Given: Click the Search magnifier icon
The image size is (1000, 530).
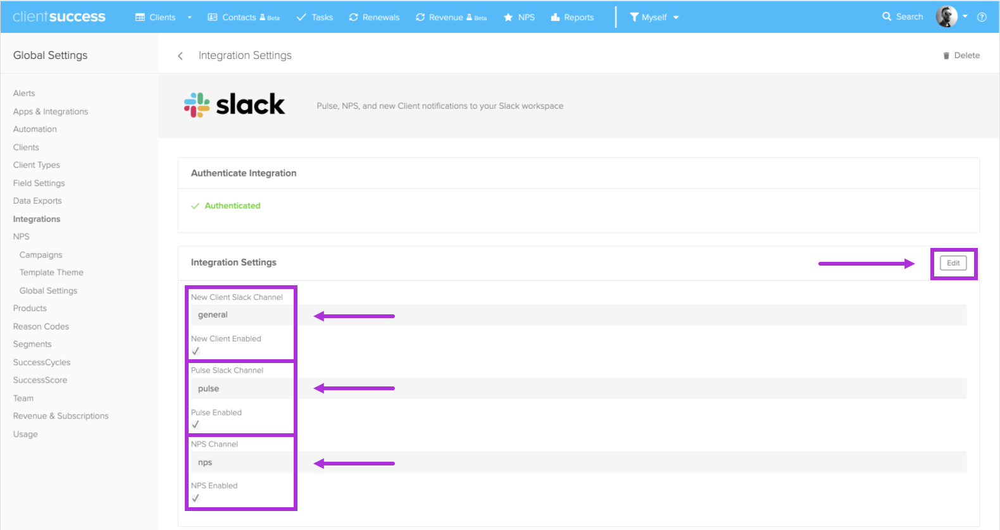Looking at the screenshot, I should click(887, 16).
